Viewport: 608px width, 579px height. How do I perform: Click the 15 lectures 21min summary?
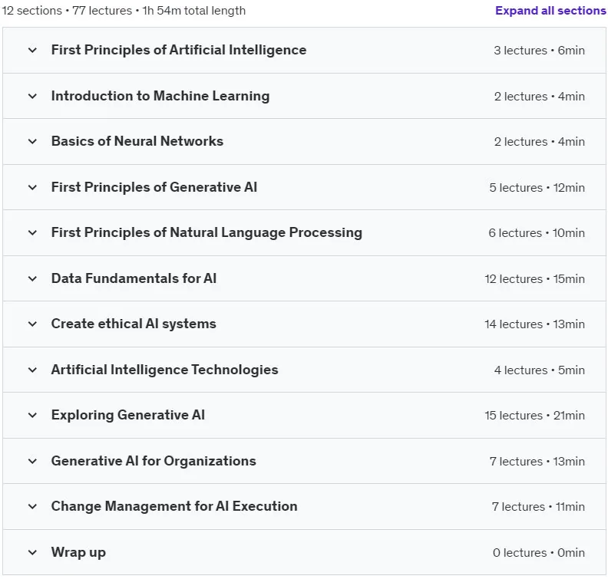pyautogui.click(x=534, y=415)
